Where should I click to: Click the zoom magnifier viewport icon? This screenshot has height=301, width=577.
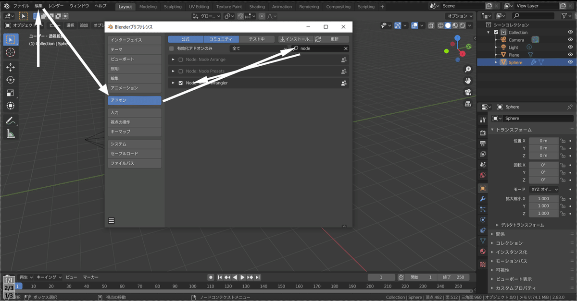468,70
